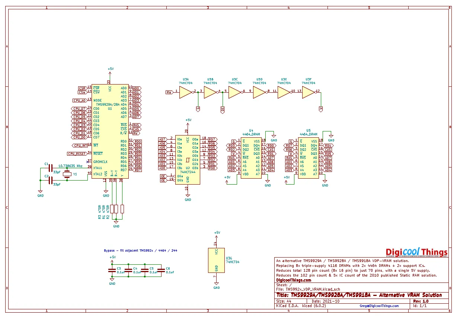Select capacitor C2 33pF symbol
This screenshot has width=460, height=319.
point(51,180)
